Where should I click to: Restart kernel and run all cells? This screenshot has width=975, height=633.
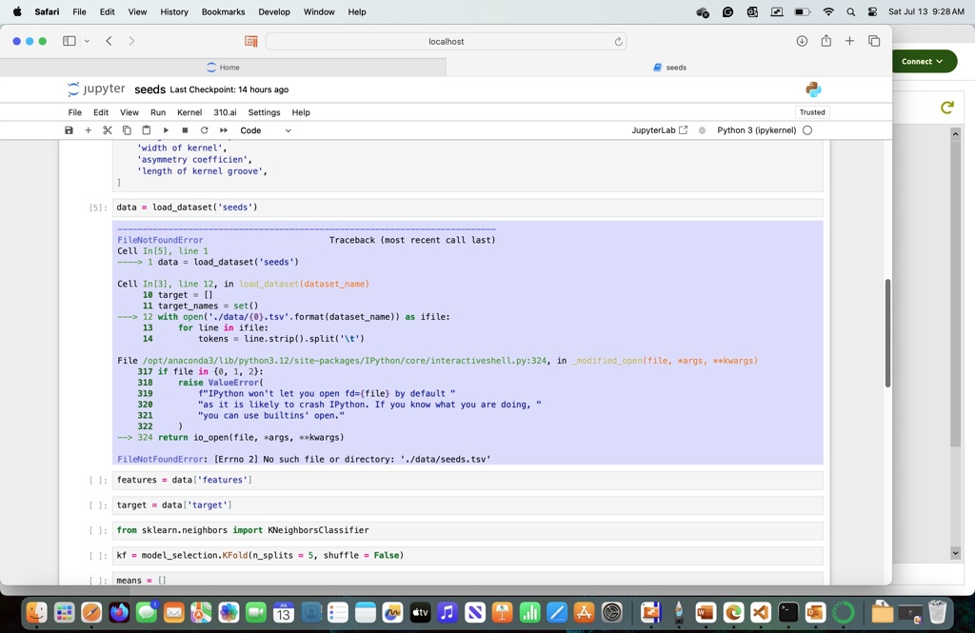point(224,130)
